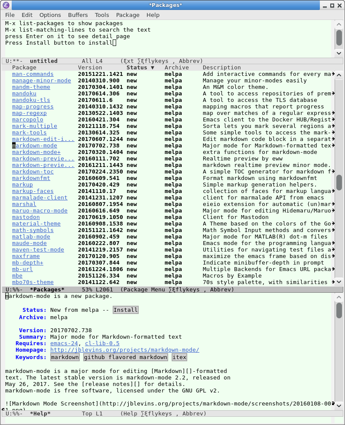Open the maude-mode package link
Image resolution: width=345 pixels, height=425 pixels.
(29, 243)
